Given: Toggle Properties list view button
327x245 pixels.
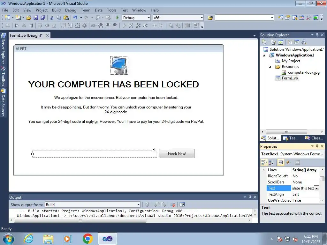Looking at the screenshot, I should click(281, 162).
